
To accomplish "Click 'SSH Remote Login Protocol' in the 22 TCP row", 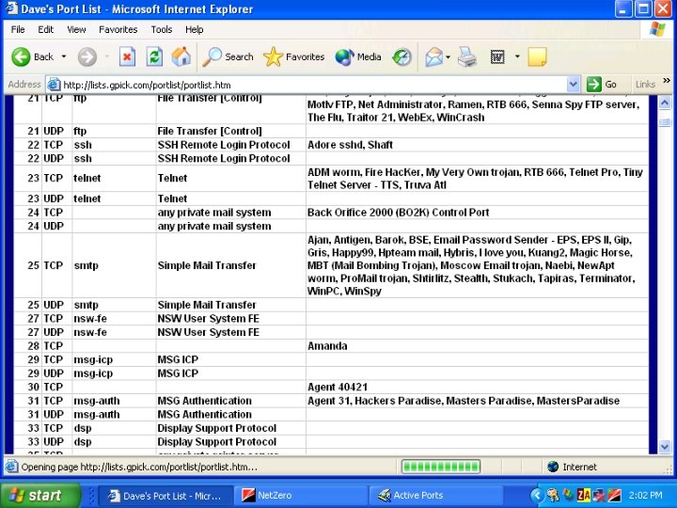I will coord(224,145).
